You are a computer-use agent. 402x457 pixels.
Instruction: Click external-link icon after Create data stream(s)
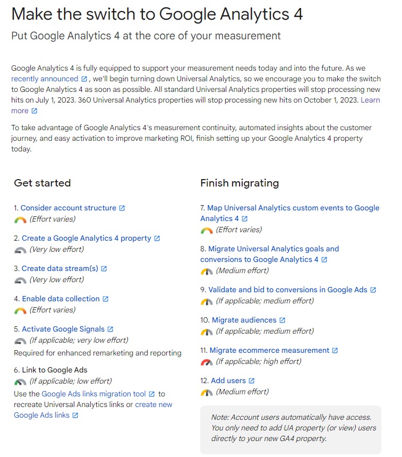click(104, 269)
